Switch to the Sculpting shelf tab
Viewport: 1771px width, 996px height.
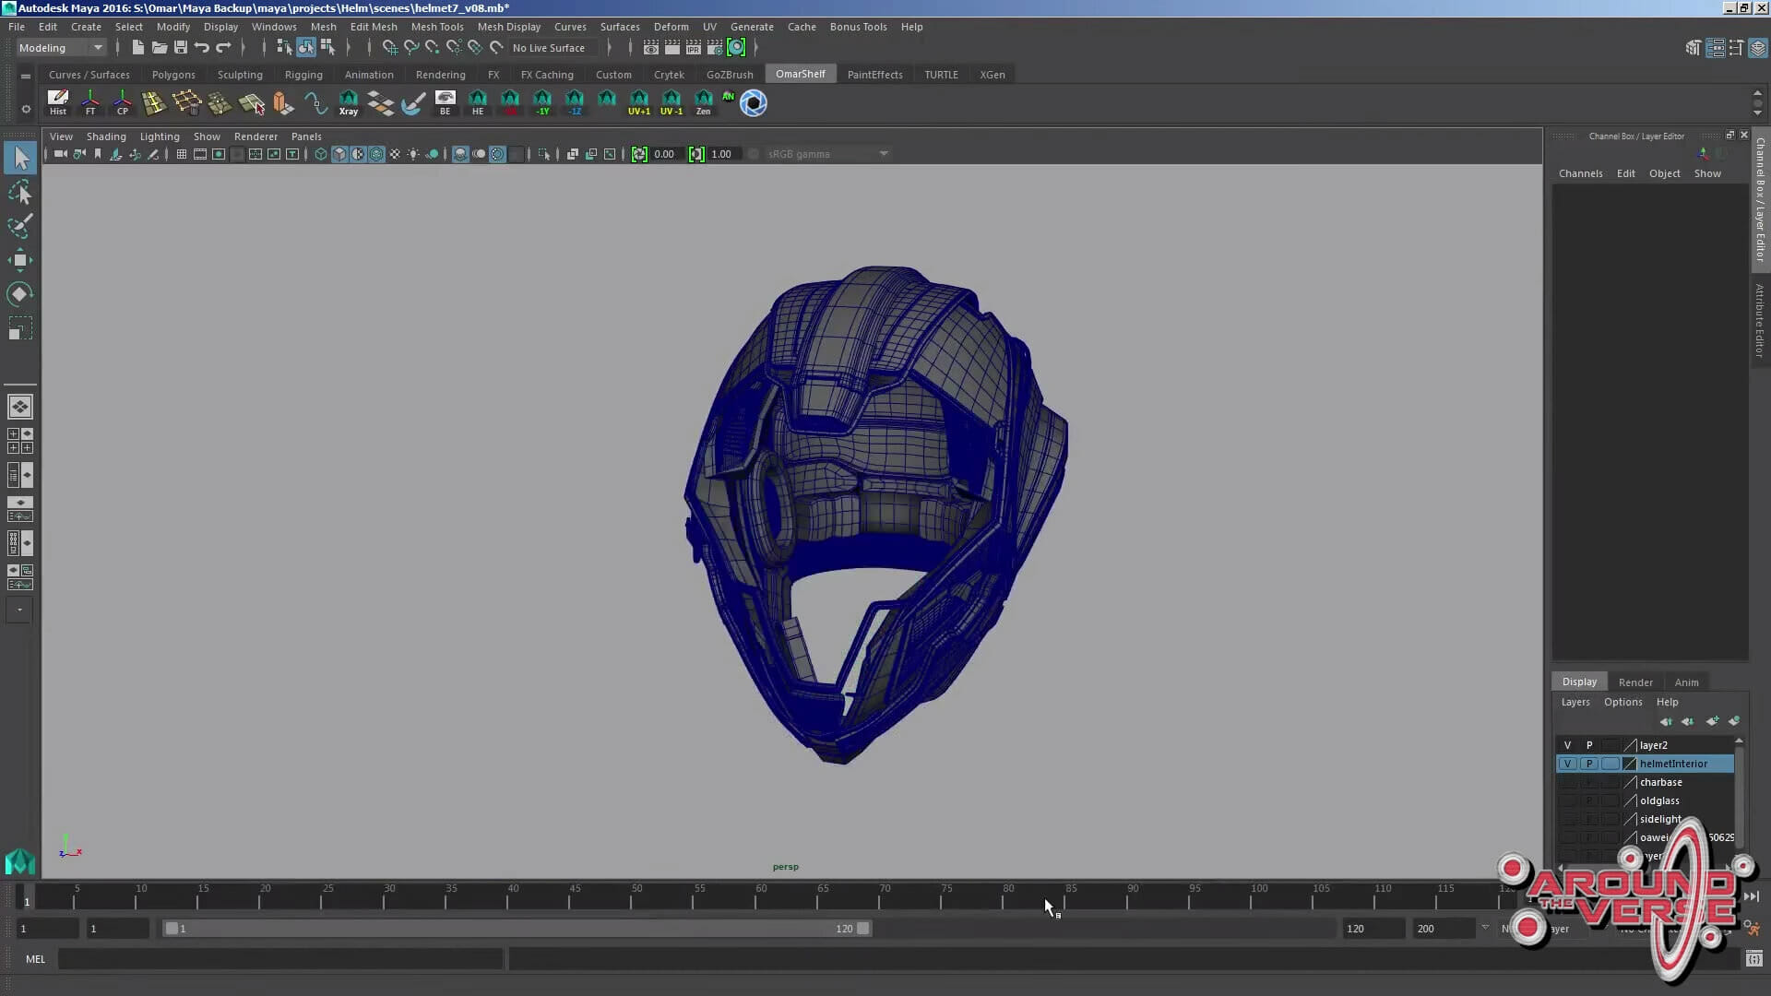click(240, 75)
